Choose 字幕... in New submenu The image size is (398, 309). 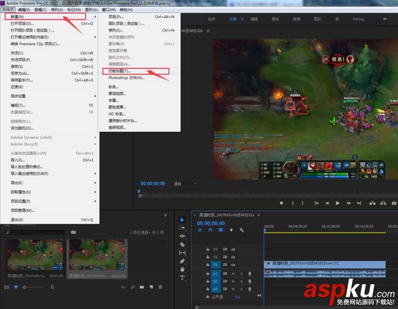point(139,100)
